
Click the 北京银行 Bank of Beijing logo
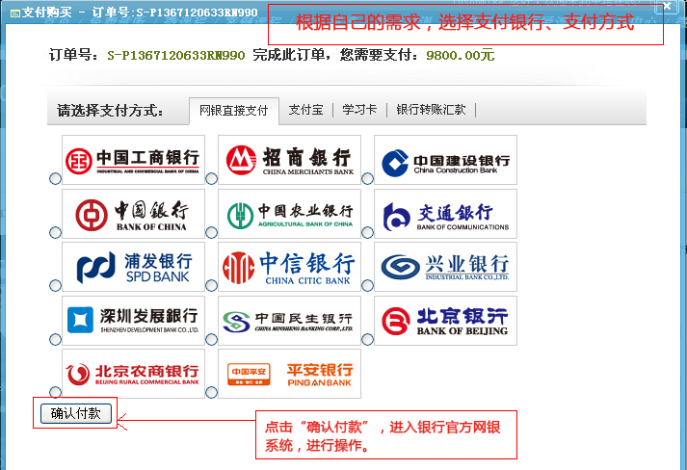tap(445, 321)
